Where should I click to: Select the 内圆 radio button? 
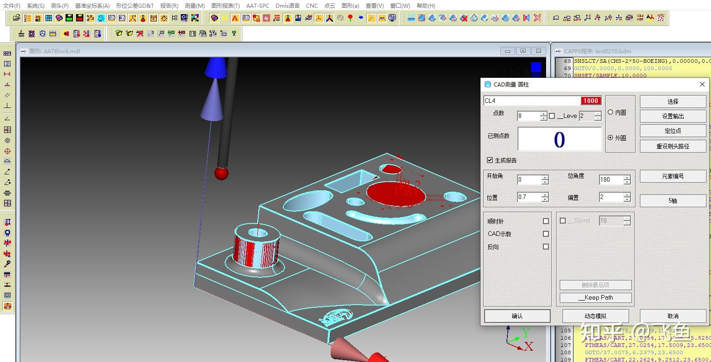coord(611,112)
